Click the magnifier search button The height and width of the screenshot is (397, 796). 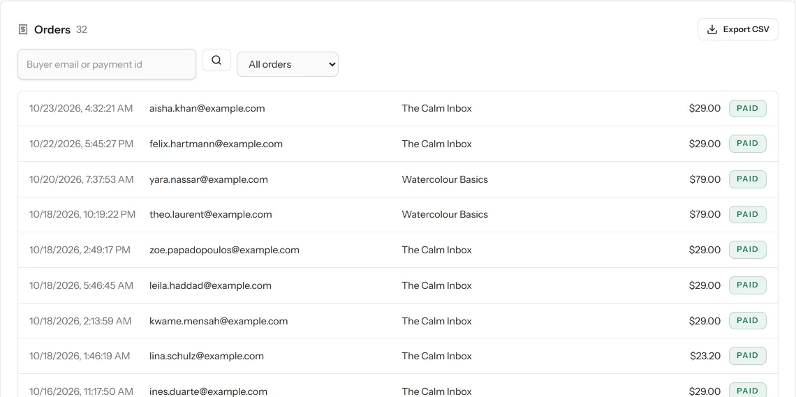click(216, 60)
